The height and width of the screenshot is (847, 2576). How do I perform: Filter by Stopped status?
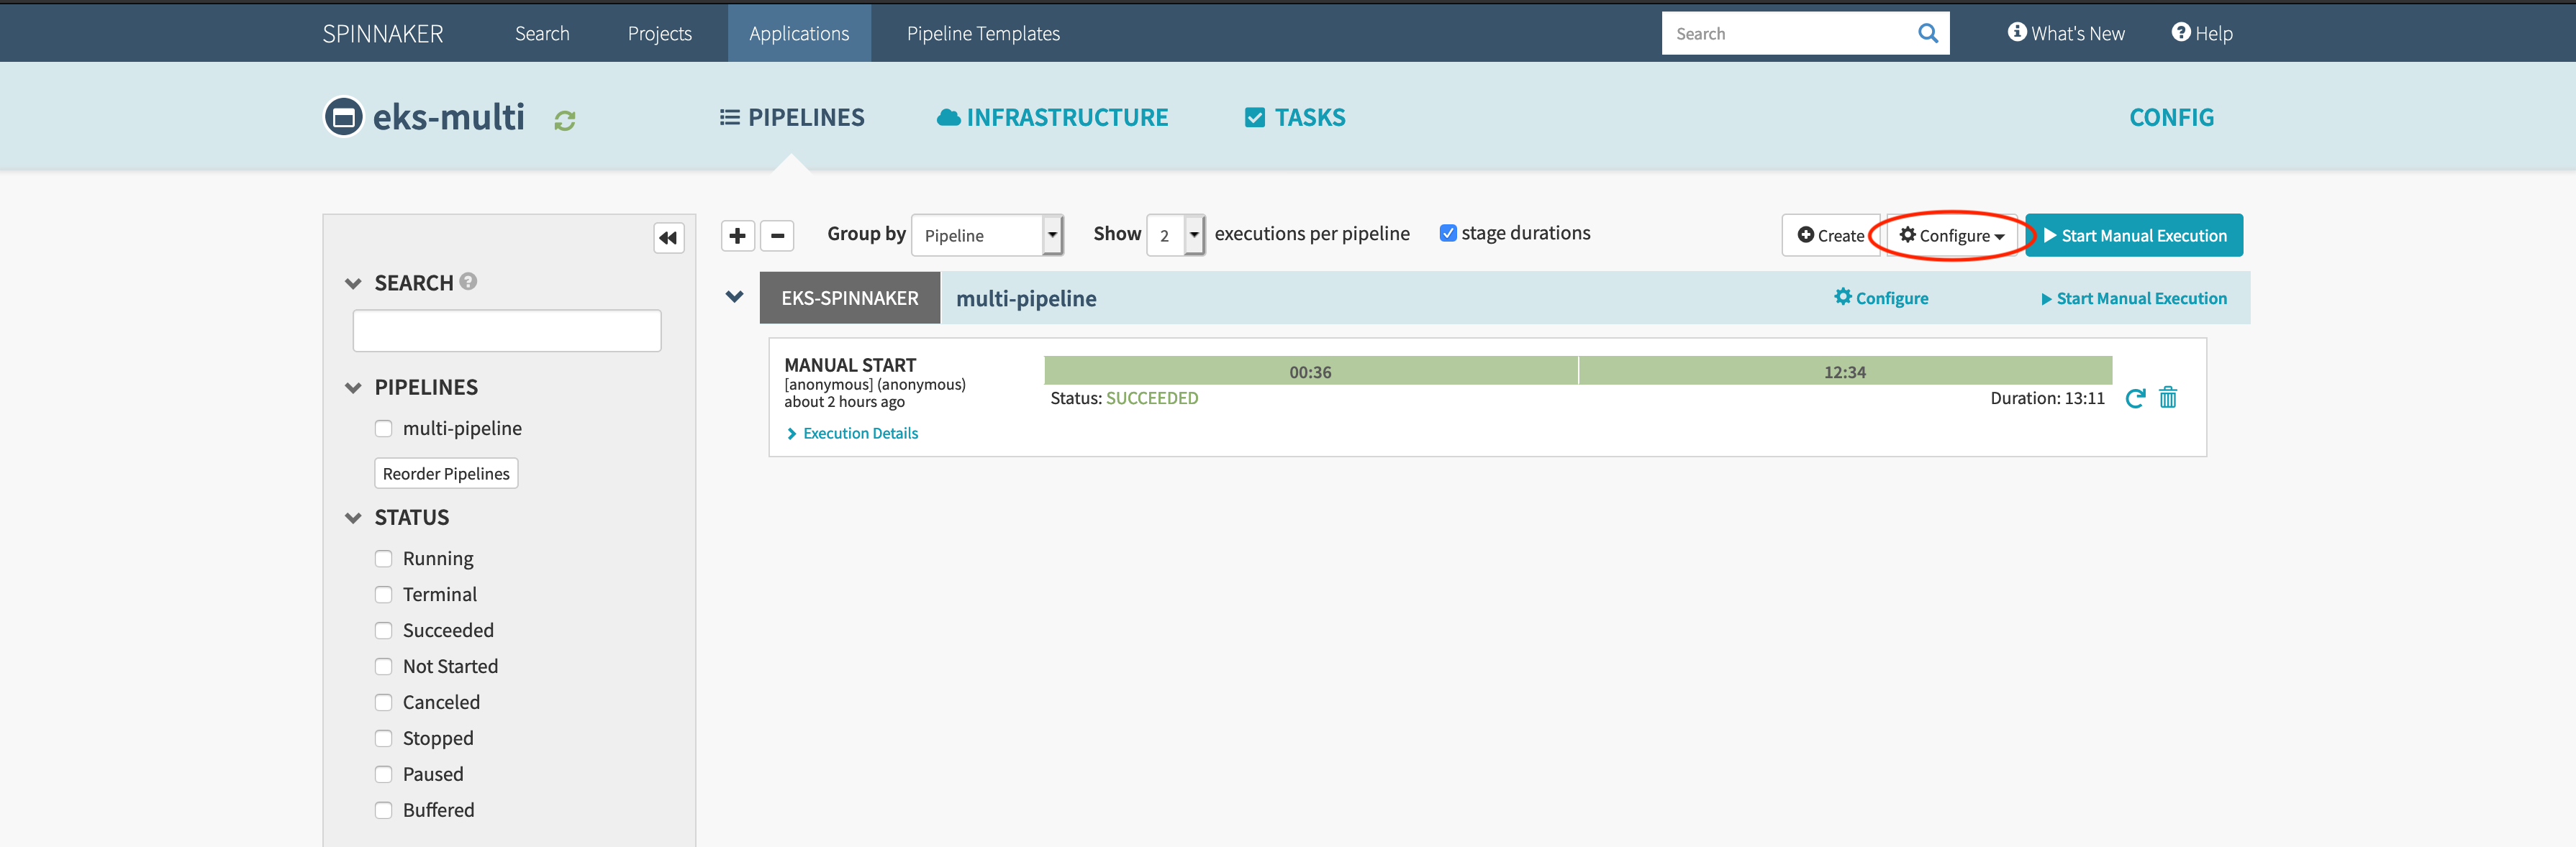coord(383,738)
